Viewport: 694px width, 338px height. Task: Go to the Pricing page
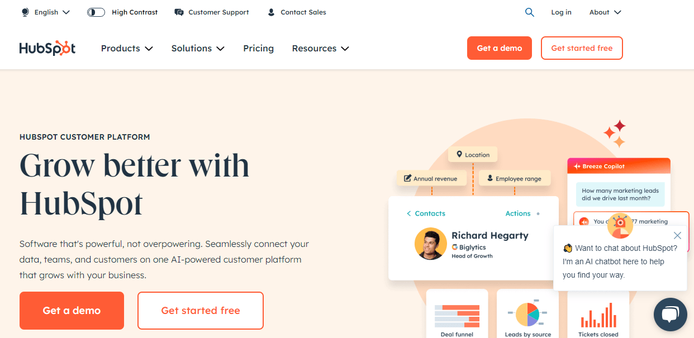coord(258,49)
